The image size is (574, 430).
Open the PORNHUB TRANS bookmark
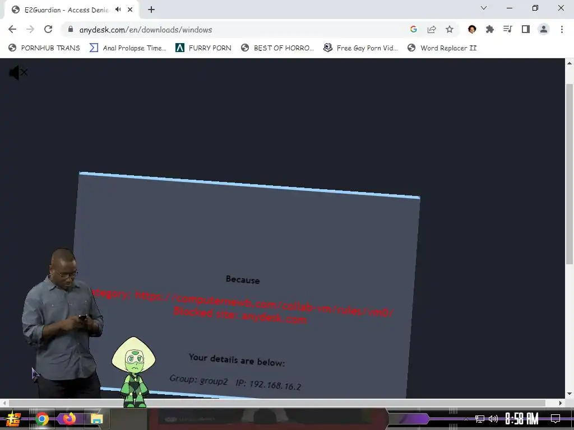coord(44,48)
